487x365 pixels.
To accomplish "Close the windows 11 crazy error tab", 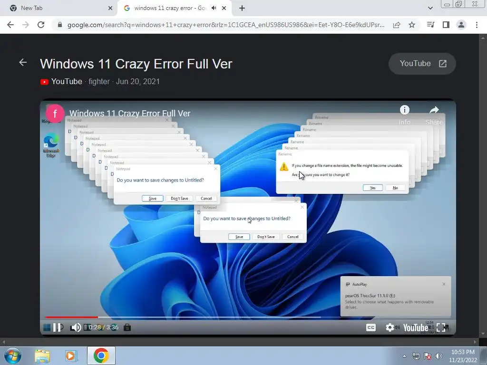I will (224, 8).
